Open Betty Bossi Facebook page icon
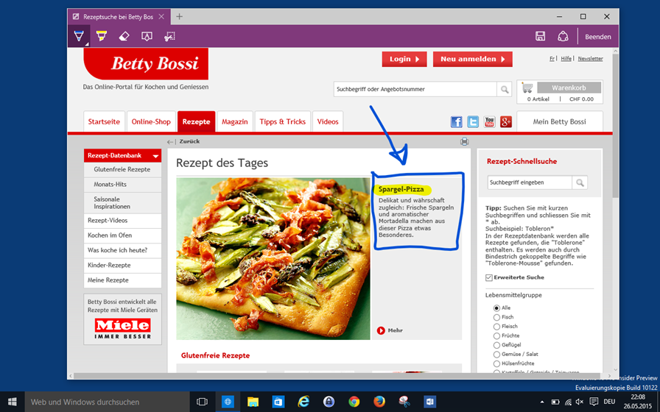This screenshot has height=412, width=660. [x=457, y=122]
